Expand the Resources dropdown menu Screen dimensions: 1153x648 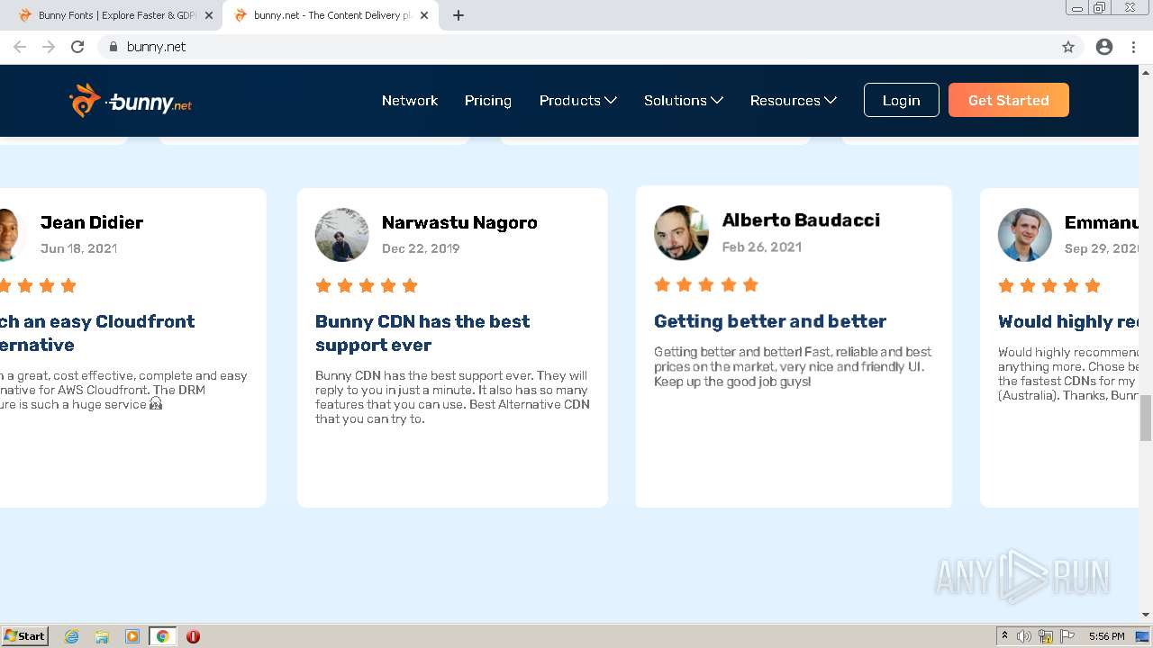point(794,101)
